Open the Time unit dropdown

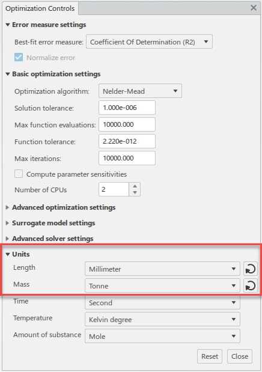(162, 302)
